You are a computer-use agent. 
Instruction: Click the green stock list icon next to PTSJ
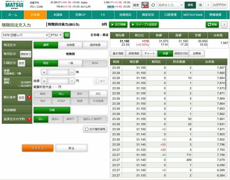(67, 35)
